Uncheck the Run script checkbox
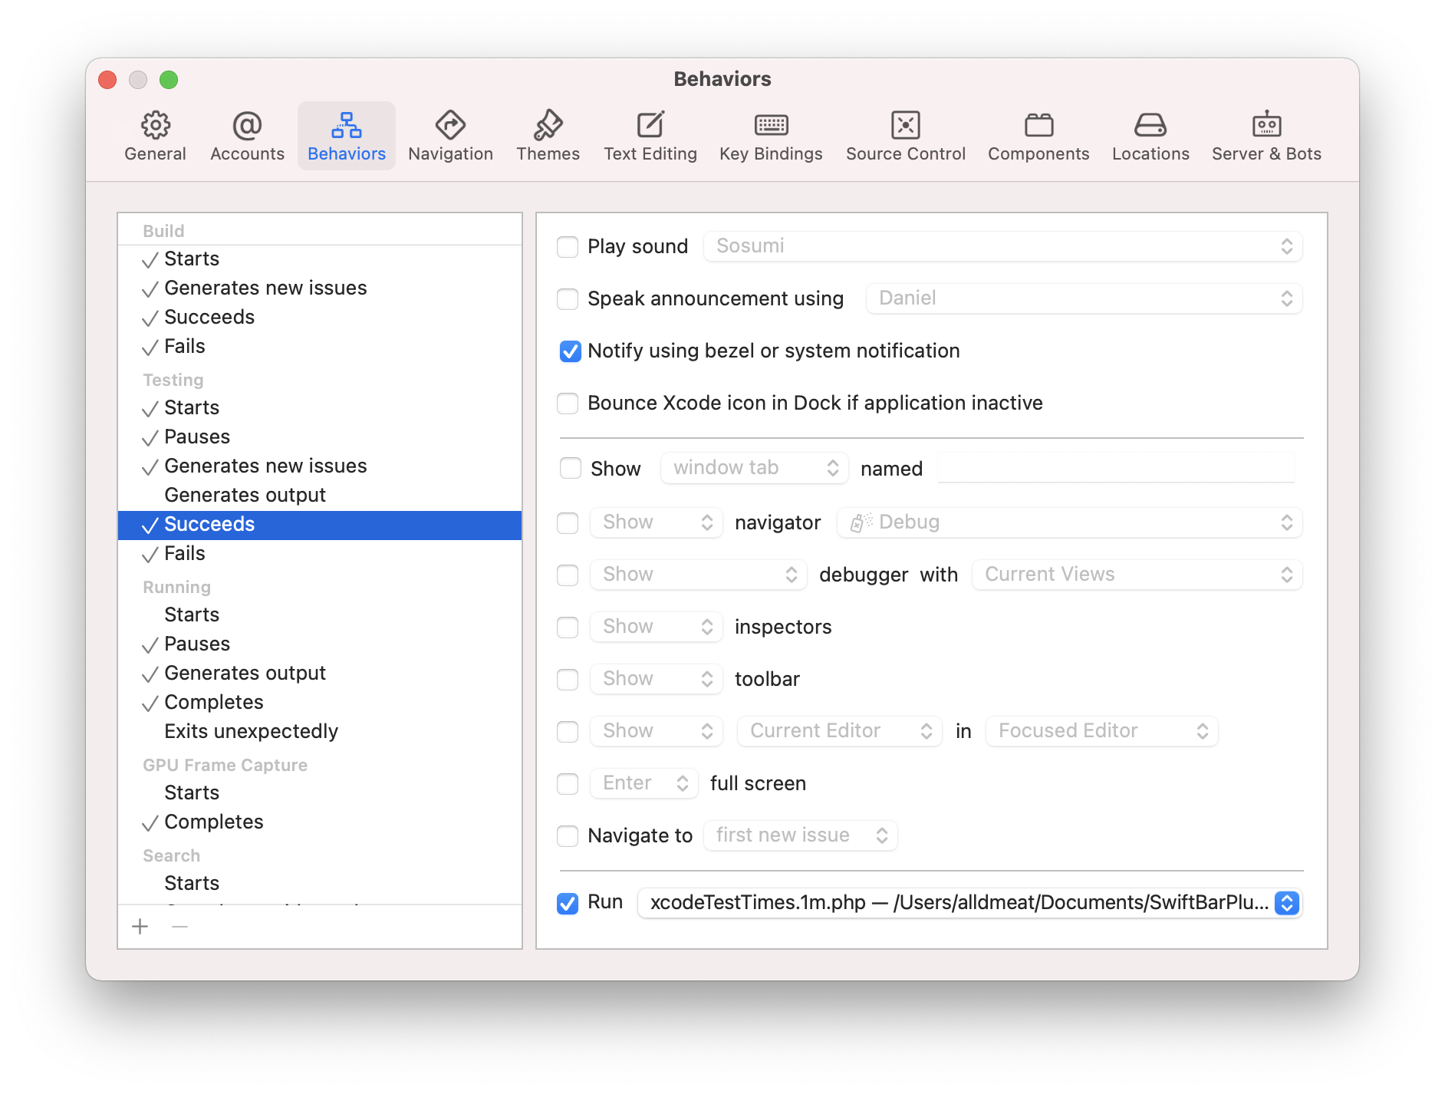Viewport: 1445px width, 1094px height. click(x=568, y=904)
